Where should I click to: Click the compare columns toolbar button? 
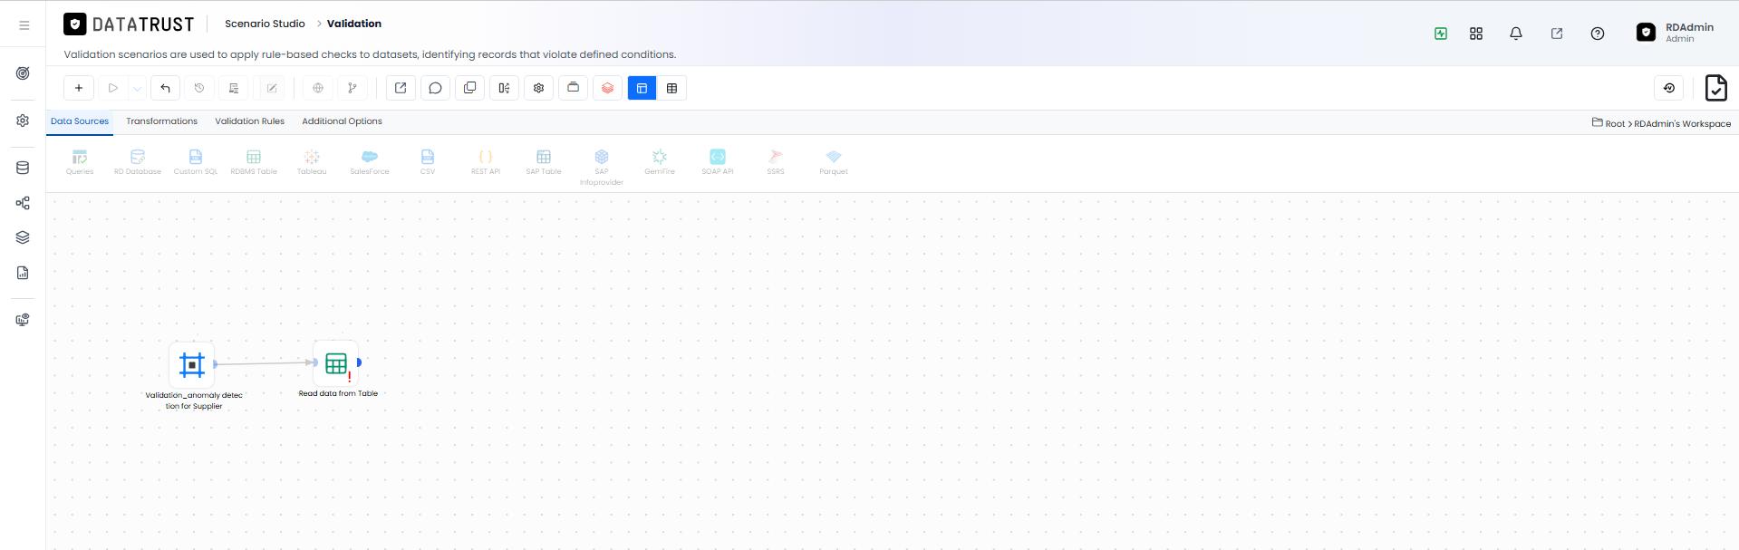[504, 88]
